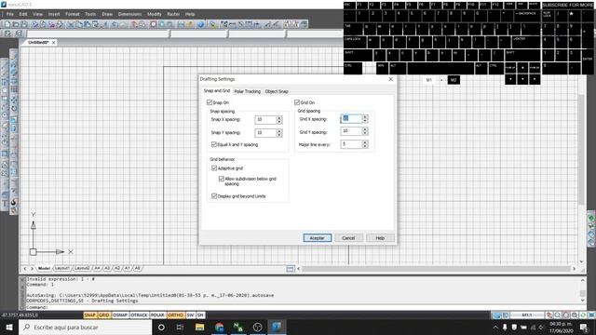The height and width of the screenshot is (335, 596).
Task: Select the Snap and Grid tab
Action: click(217, 91)
